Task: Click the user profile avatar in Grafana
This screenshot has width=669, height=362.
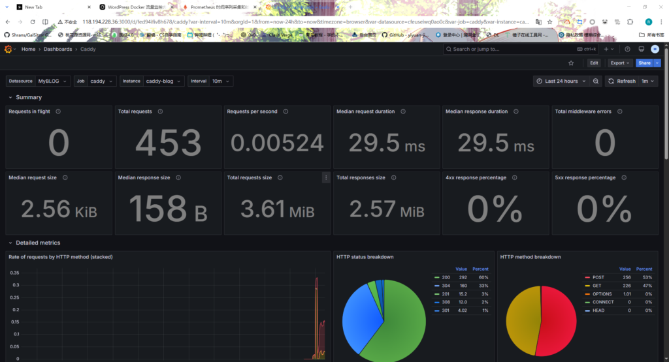Action: click(655, 49)
